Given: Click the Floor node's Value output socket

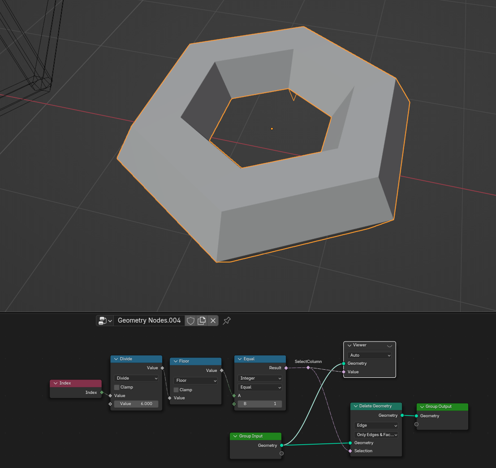Looking at the screenshot, I should tap(222, 371).
